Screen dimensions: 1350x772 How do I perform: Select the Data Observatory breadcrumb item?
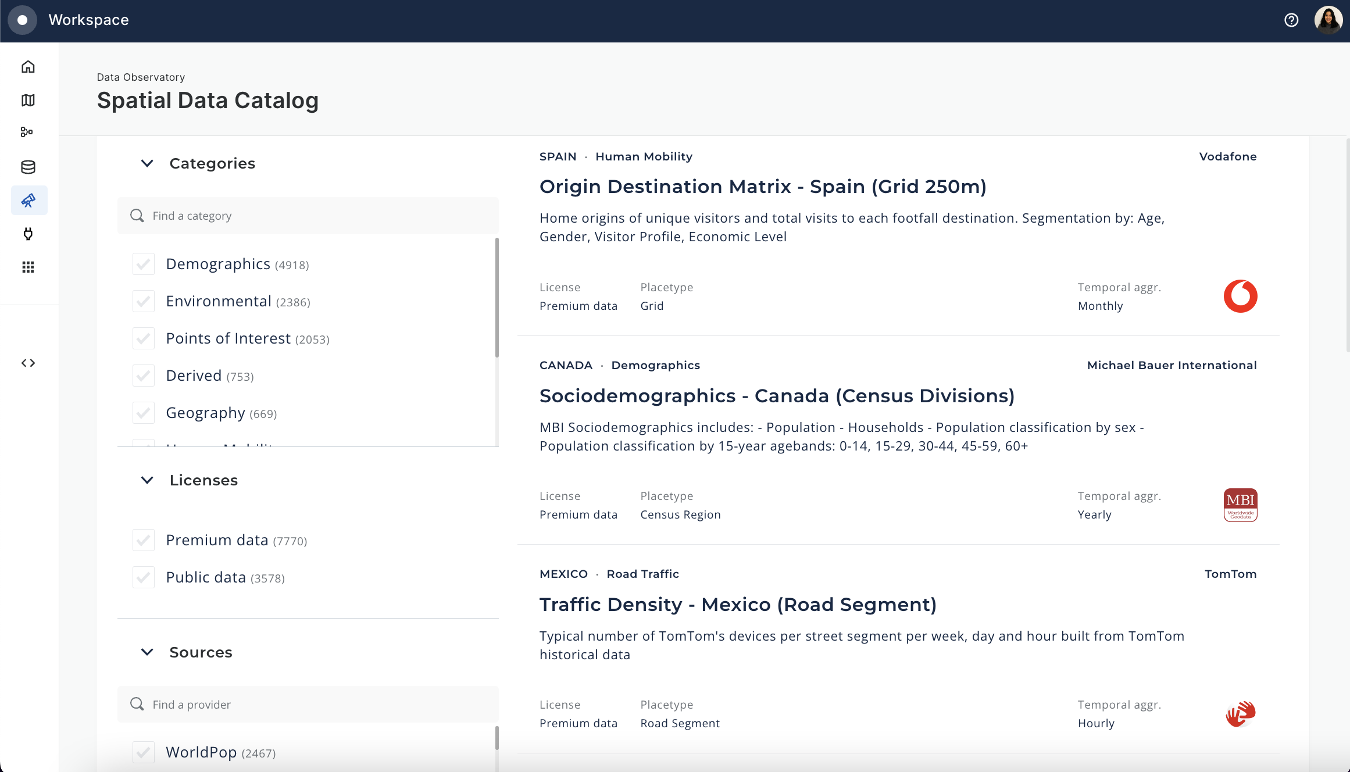point(140,77)
